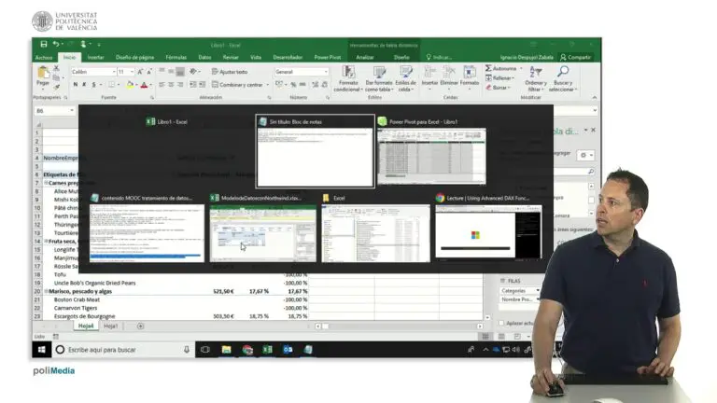The width and height of the screenshot is (717, 403).
Task: Click the Formato cells icon
Action: point(470,73)
